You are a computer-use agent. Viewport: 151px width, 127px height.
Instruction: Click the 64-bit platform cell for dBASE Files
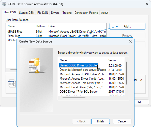point(39,32)
